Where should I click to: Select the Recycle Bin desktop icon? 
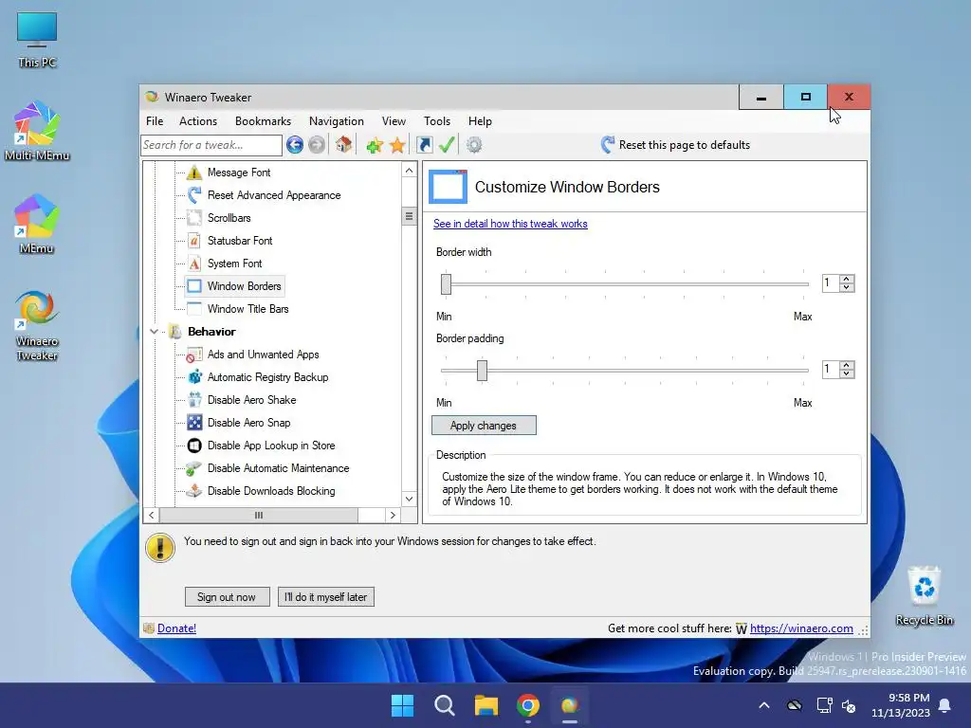point(924,596)
